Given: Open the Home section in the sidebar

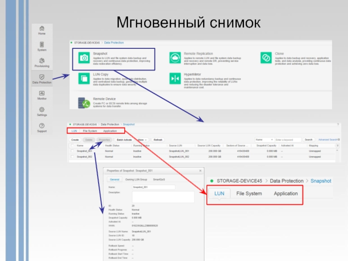Looking at the screenshot, I should pos(42,30).
